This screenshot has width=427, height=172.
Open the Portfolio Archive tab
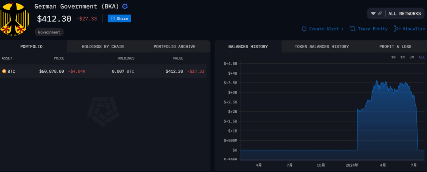coord(174,47)
